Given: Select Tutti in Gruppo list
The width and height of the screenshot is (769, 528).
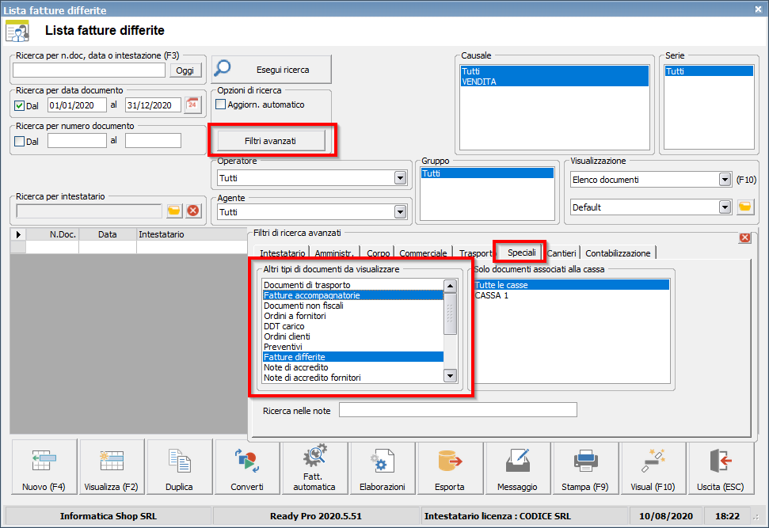Looking at the screenshot, I should pyautogui.click(x=487, y=173).
